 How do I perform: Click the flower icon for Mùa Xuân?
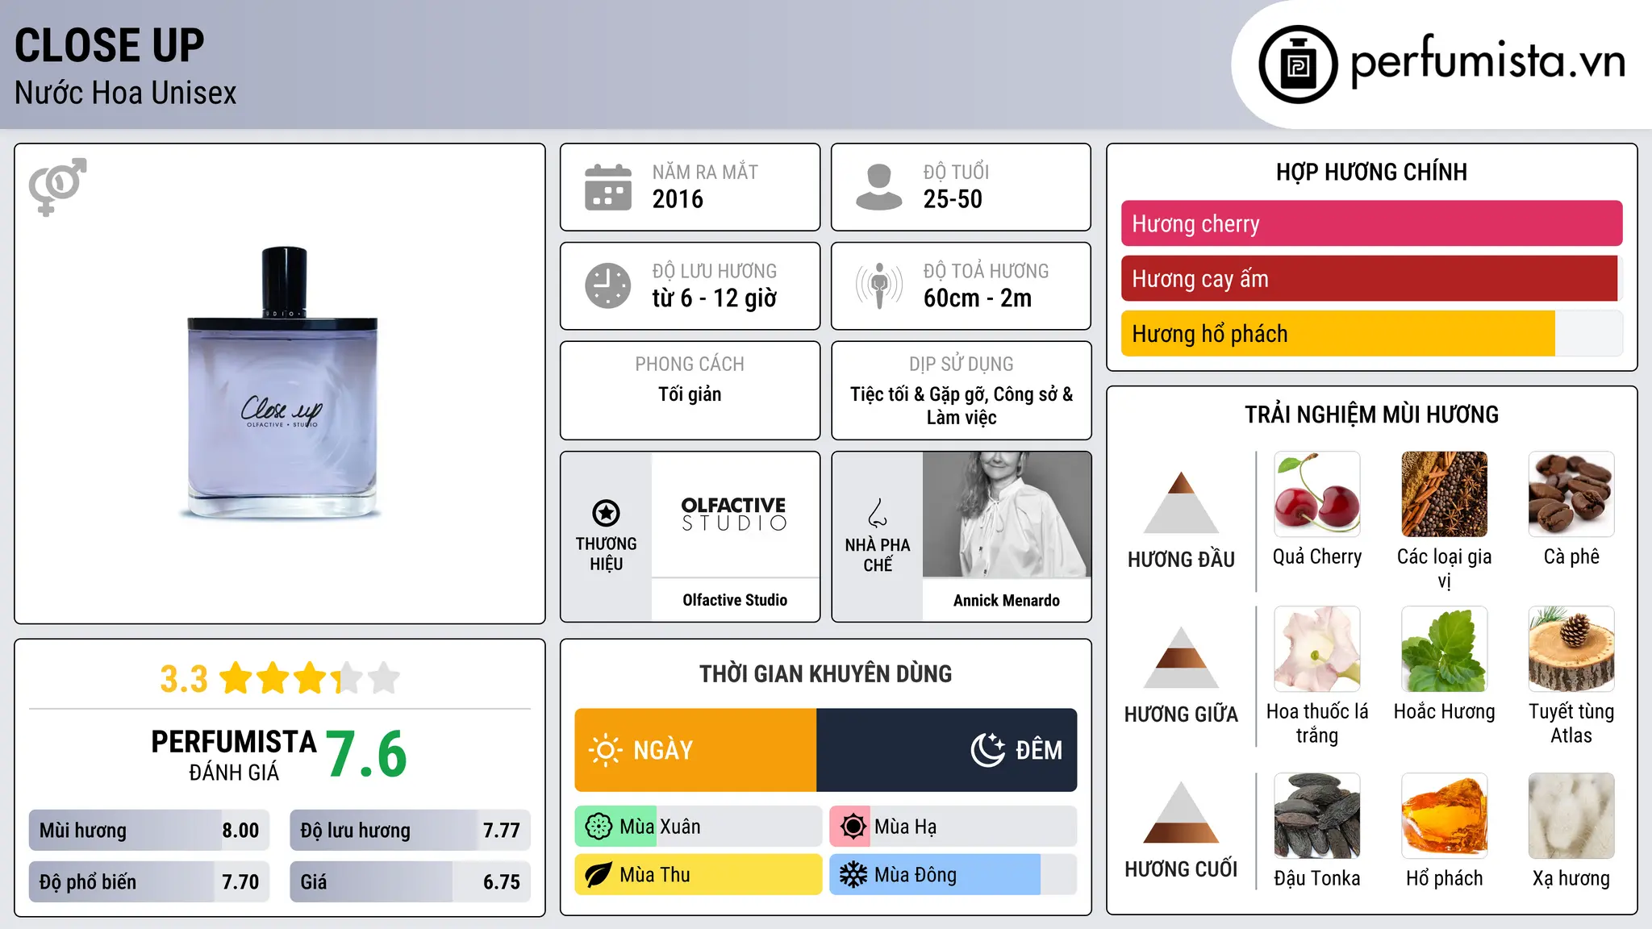598,827
